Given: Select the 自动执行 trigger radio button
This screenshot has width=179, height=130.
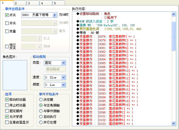Looking at the screenshot, I should tap(41, 116).
